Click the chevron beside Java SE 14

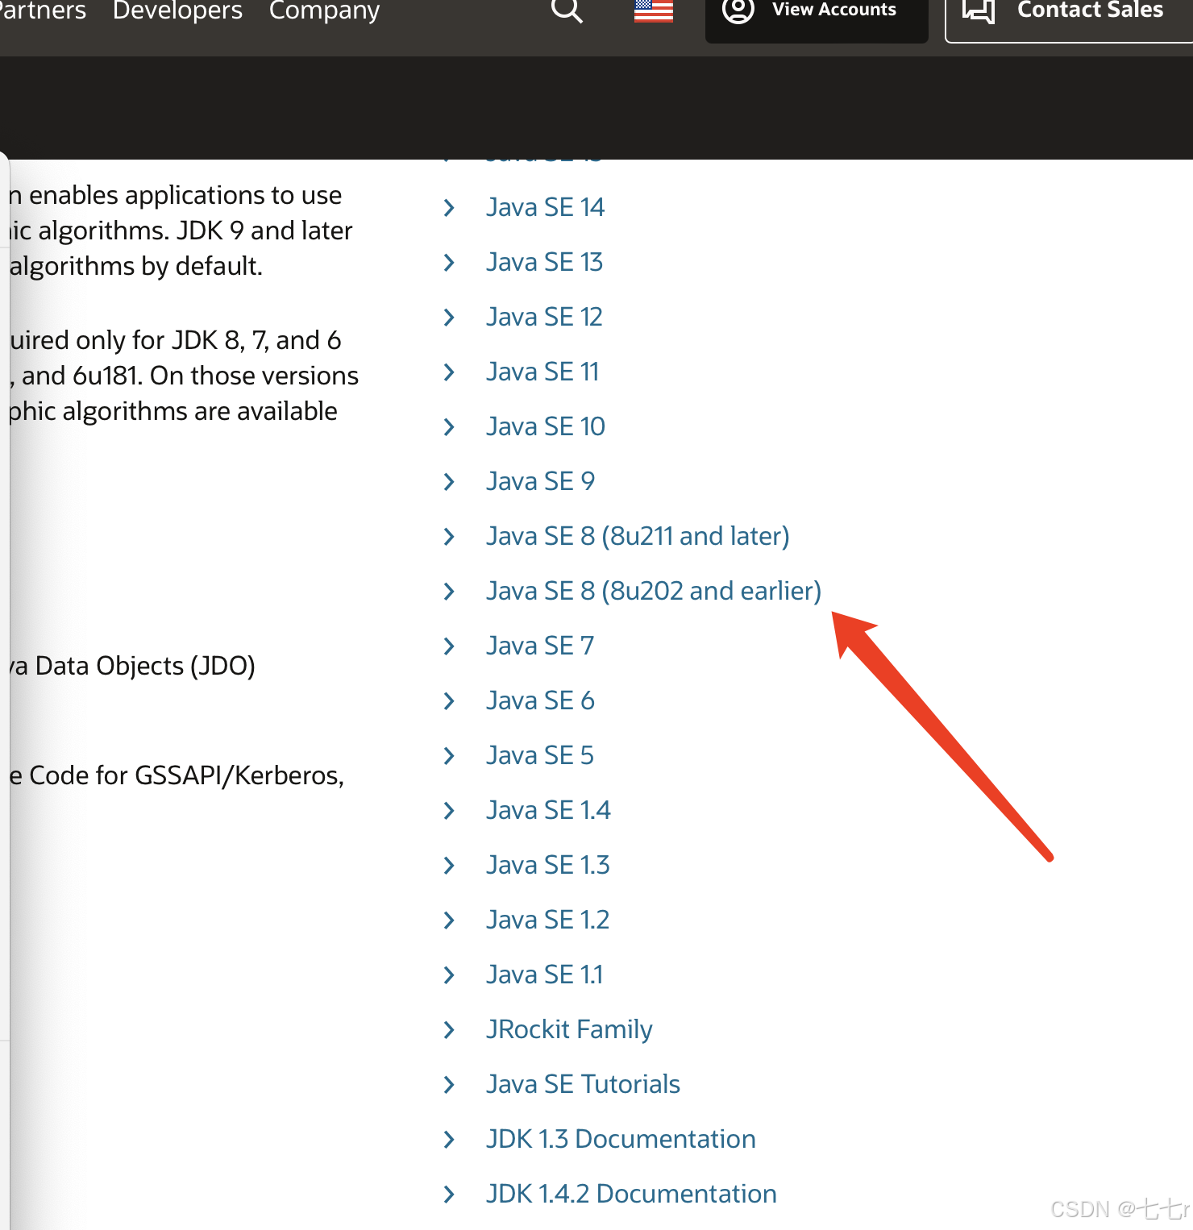tap(449, 208)
